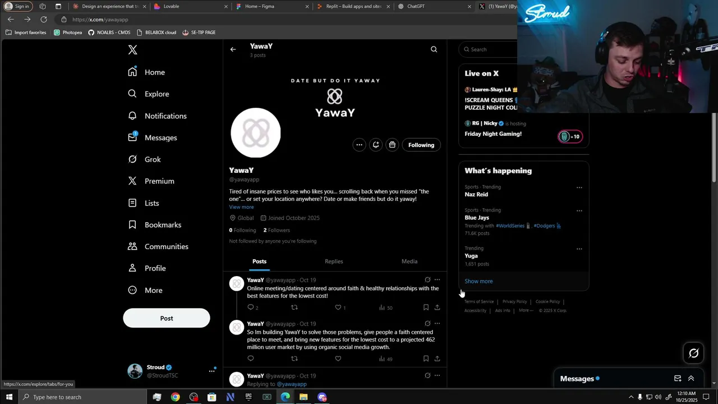Bookmark the faith dating post
This screenshot has width=718, height=404.
pyautogui.click(x=426, y=307)
